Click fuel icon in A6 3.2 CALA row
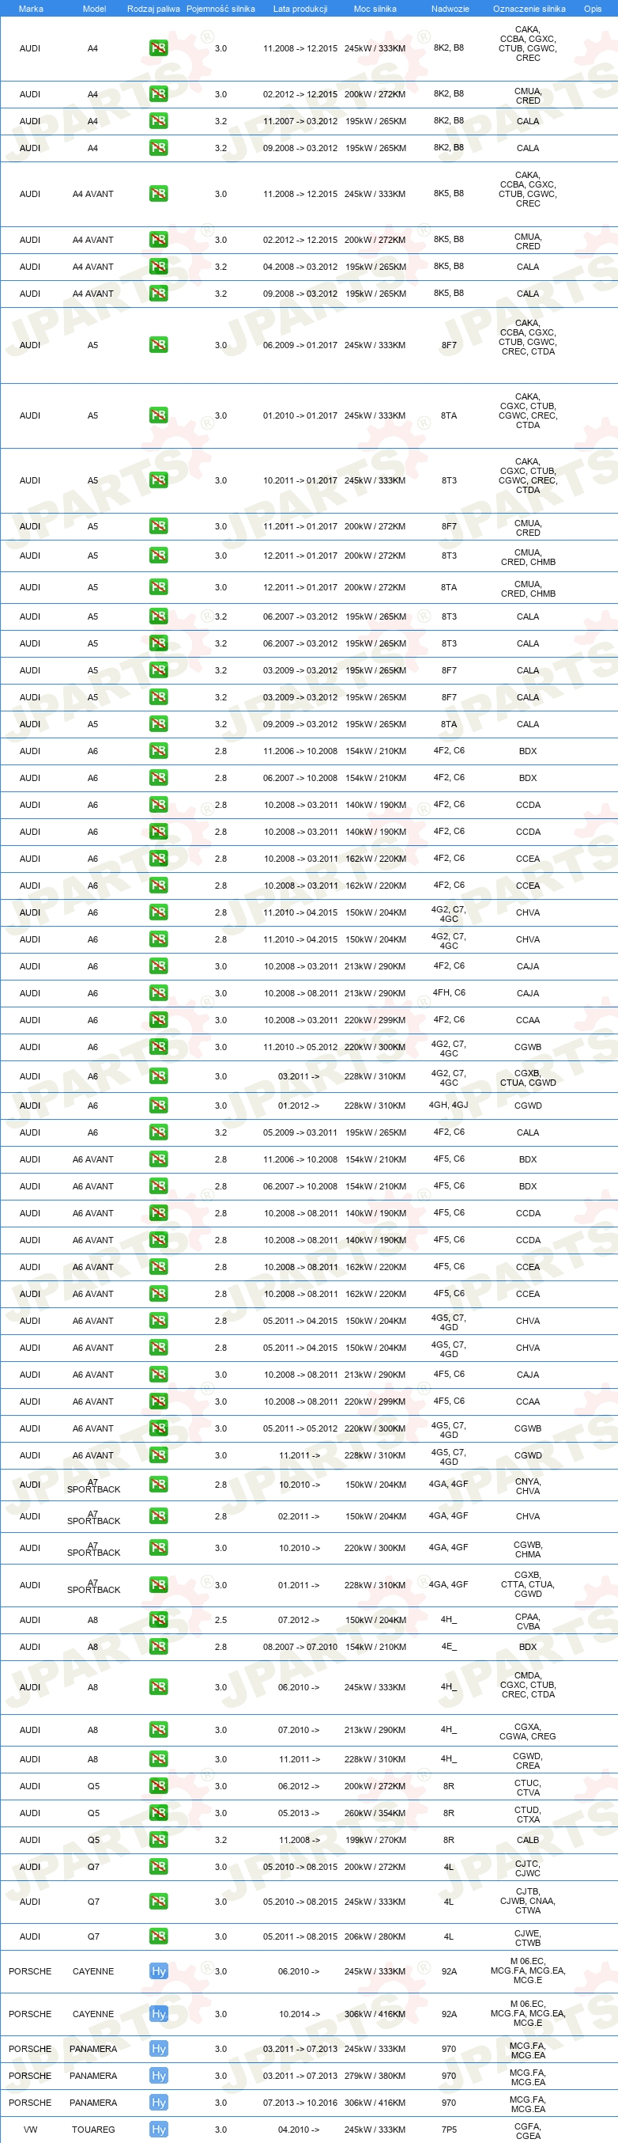Screen dimensions: 618x2143 tap(159, 1132)
